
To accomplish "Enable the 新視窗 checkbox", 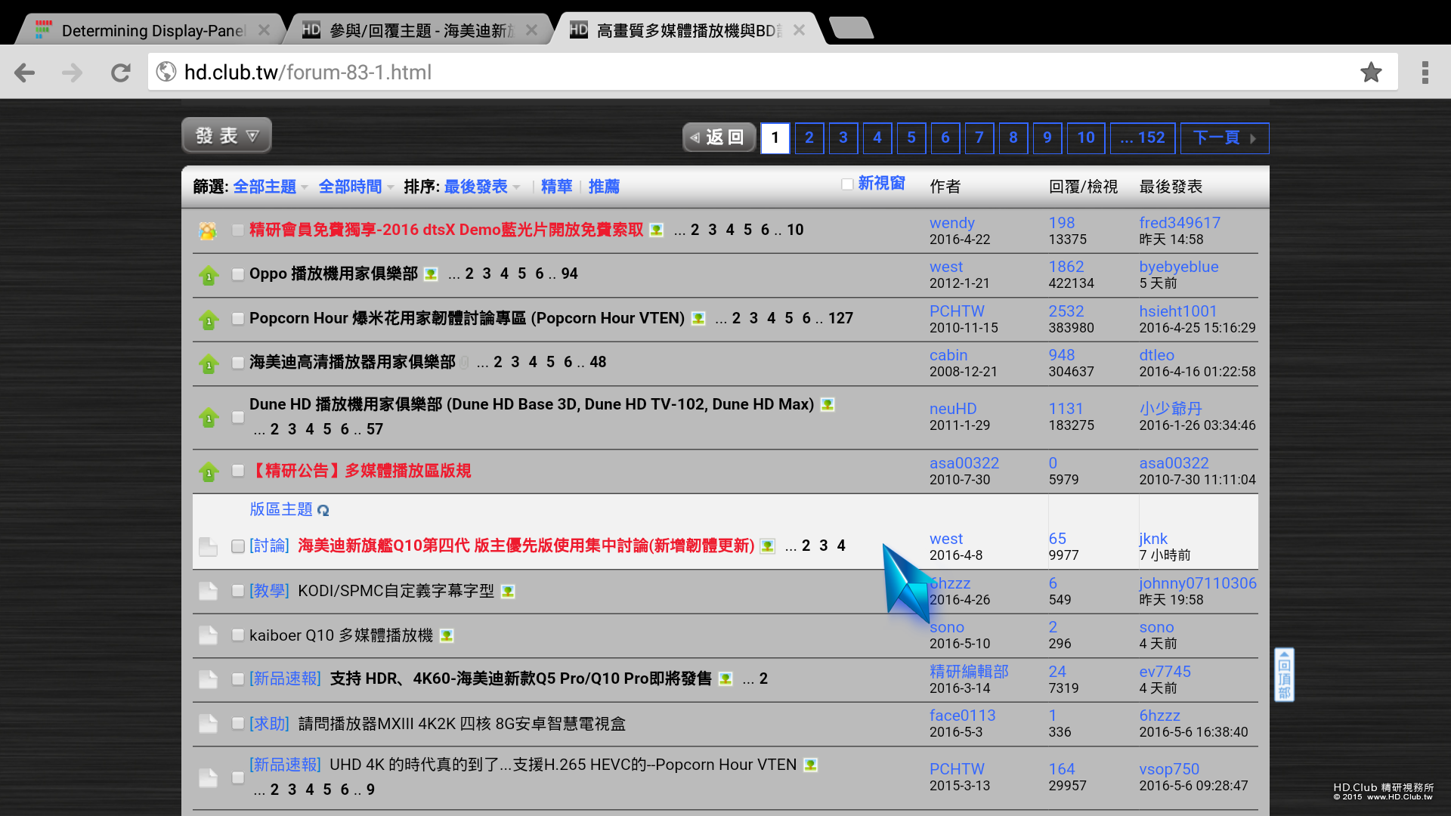I will point(847,184).
